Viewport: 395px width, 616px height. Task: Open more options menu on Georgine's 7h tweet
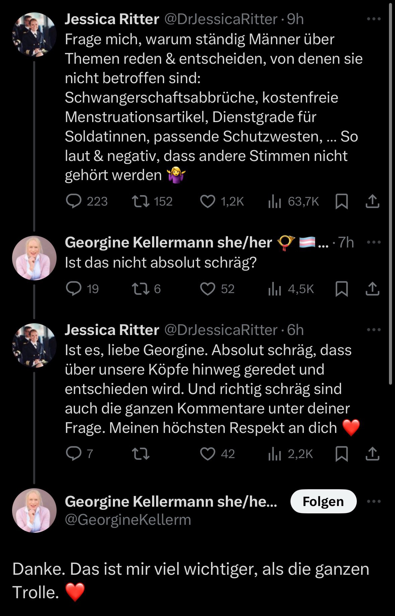click(374, 242)
